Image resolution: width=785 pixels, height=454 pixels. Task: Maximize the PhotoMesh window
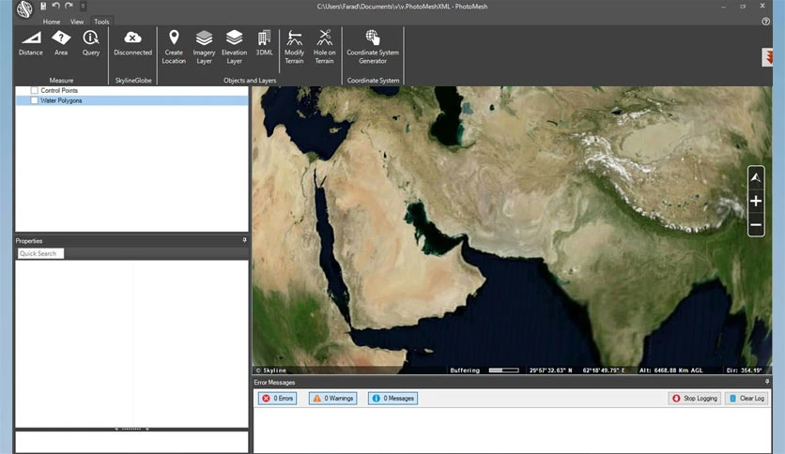coord(743,7)
